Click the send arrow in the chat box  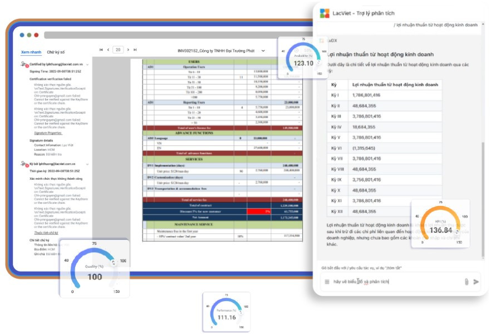[476, 282]
